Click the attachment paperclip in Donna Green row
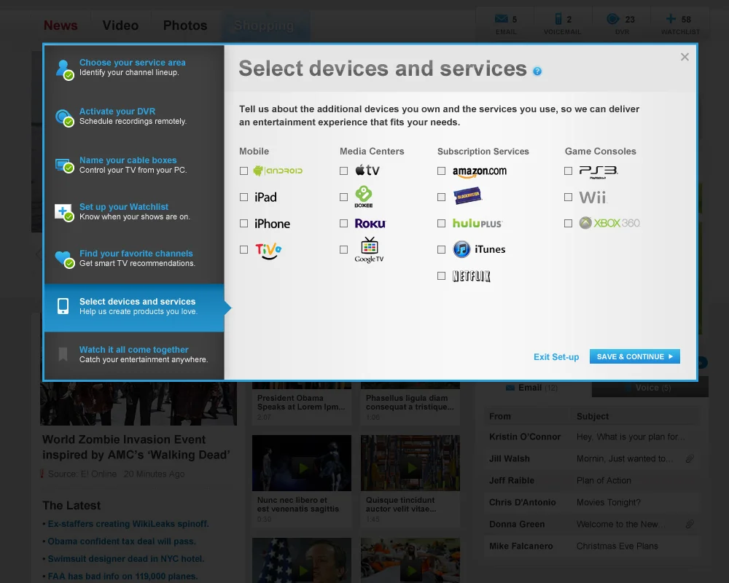 (690, 525)
